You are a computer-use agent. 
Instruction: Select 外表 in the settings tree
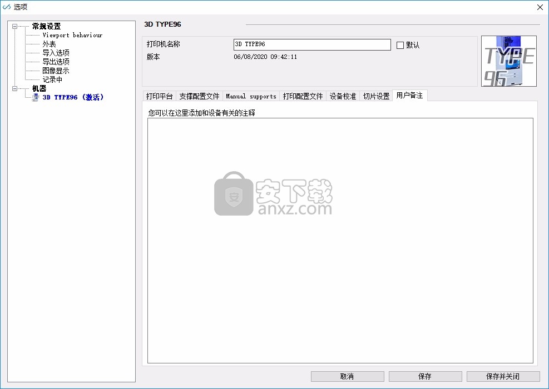coord(49,44)
